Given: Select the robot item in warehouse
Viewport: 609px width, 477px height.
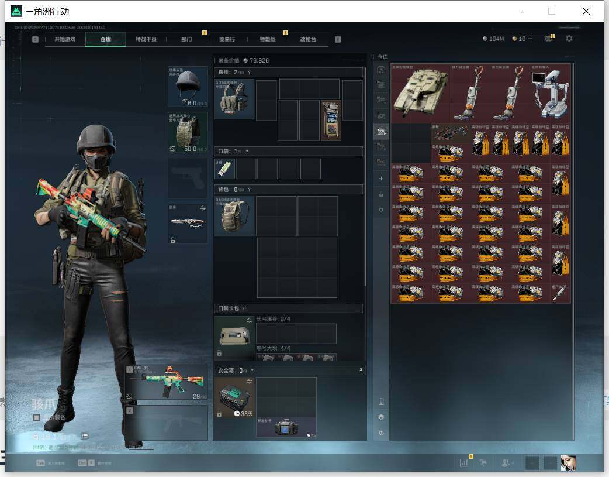Looking at the screenshot, I should point(550,94).
